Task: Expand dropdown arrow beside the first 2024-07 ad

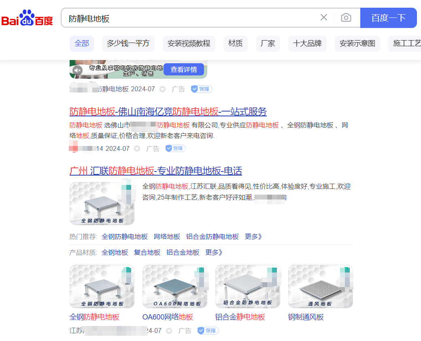Action: pos(162,89)
